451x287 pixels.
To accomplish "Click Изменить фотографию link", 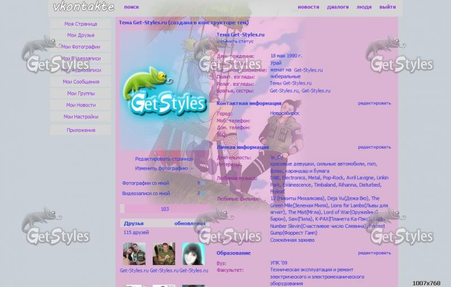I will tap(161, 168).
